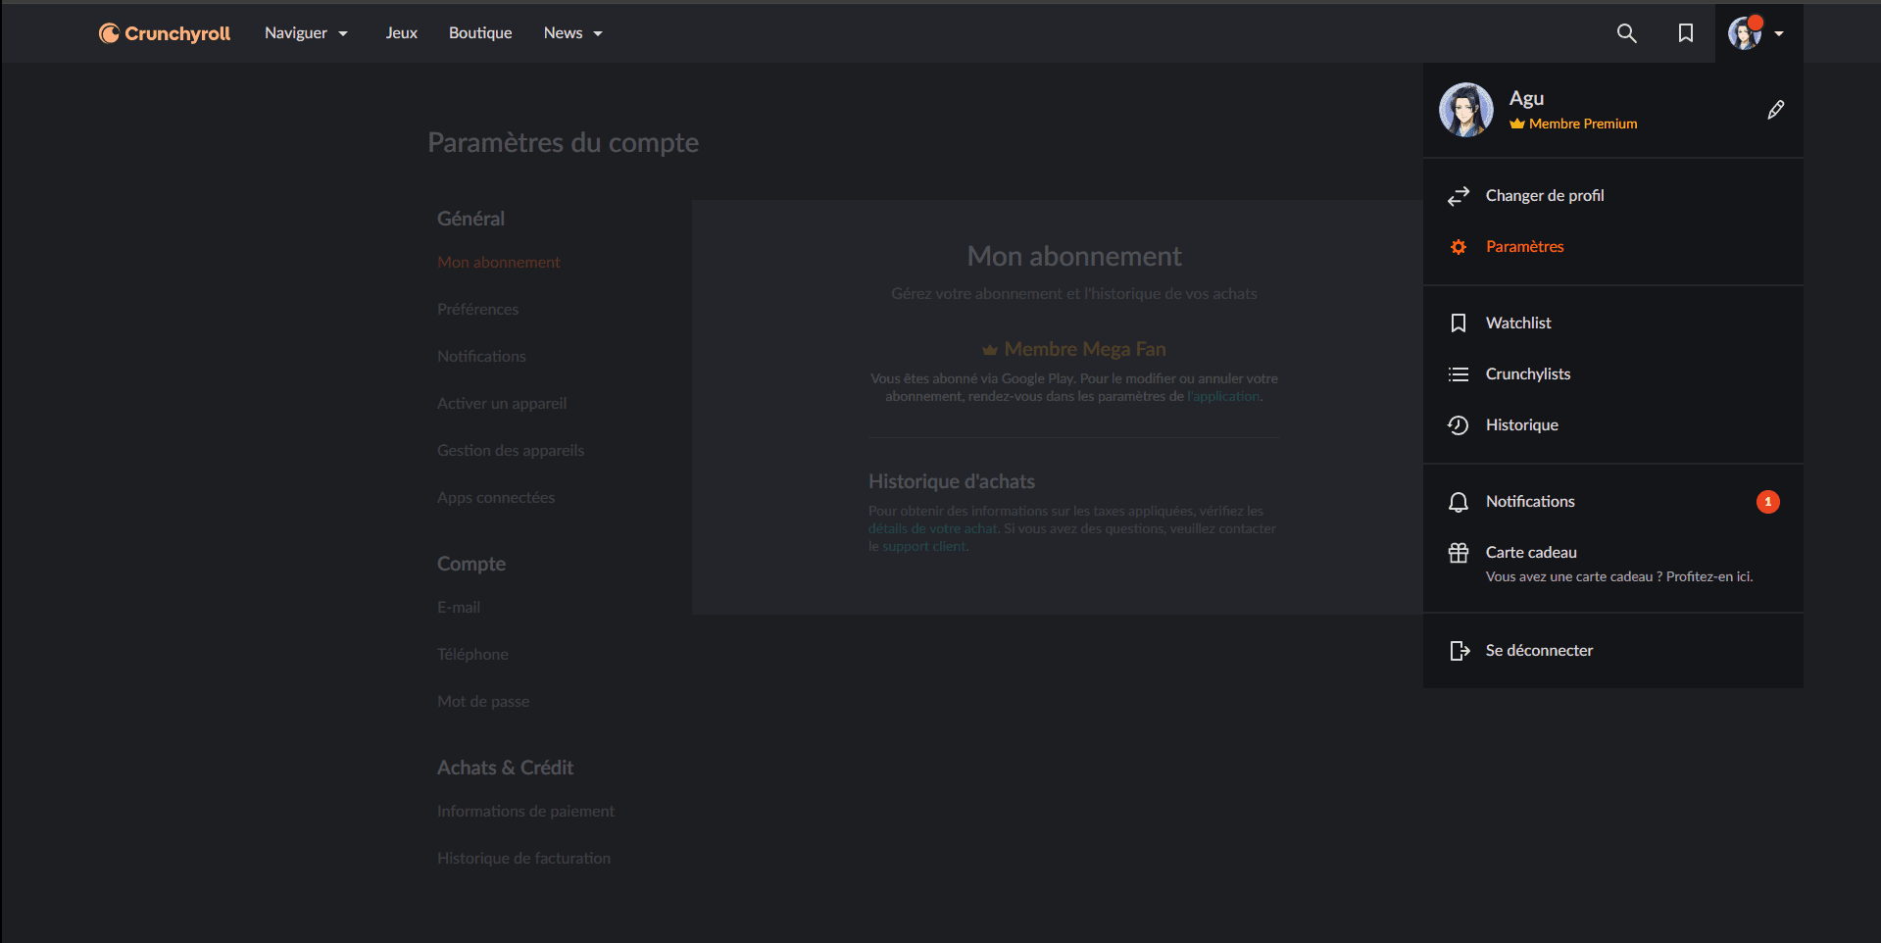1881x943 pixels.
Task: Click the Agu profile avatar in the menu
Action: point(1466,110)
